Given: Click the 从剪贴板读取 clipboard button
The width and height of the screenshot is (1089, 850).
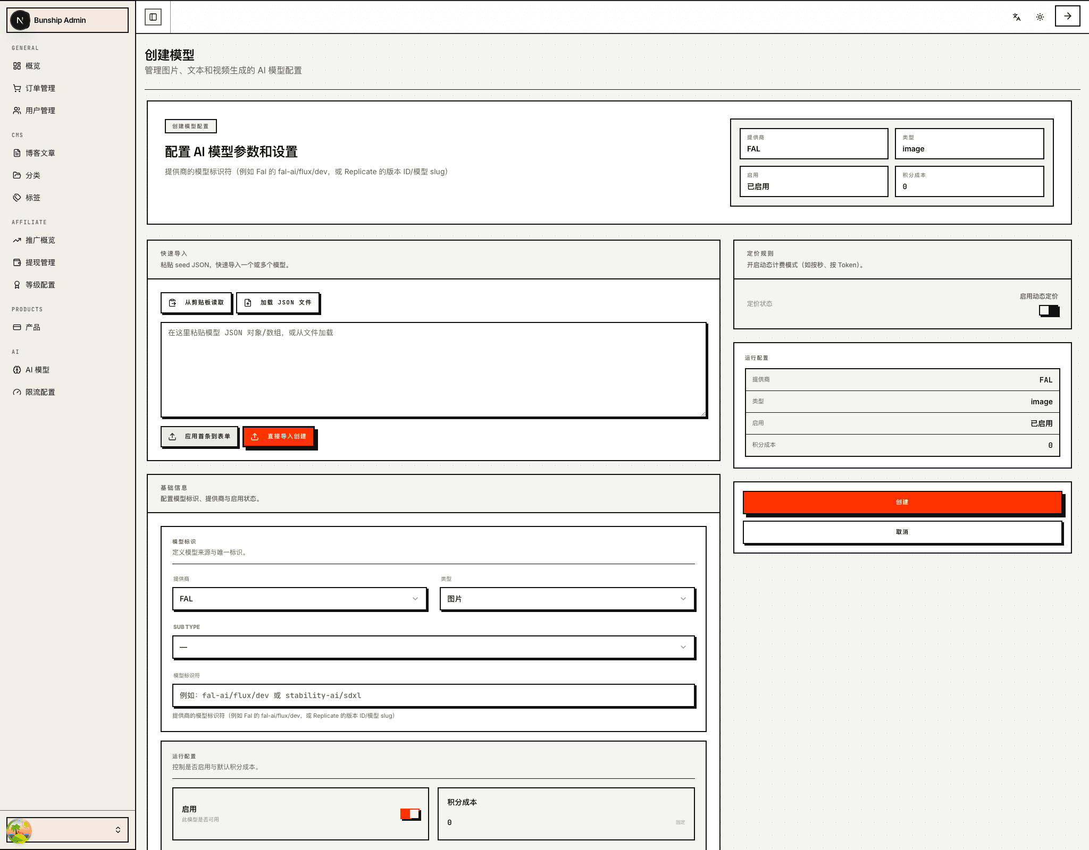Looking at the screenshot, I should (x=196, y=302).
